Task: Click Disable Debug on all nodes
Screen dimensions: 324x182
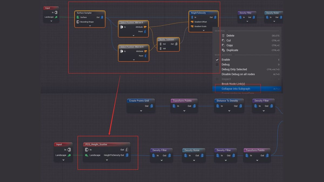Action: tap(238, 74)
